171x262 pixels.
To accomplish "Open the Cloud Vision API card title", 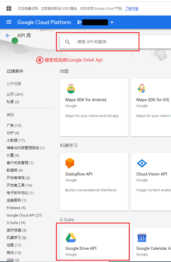I will click(x=152, y=174).
